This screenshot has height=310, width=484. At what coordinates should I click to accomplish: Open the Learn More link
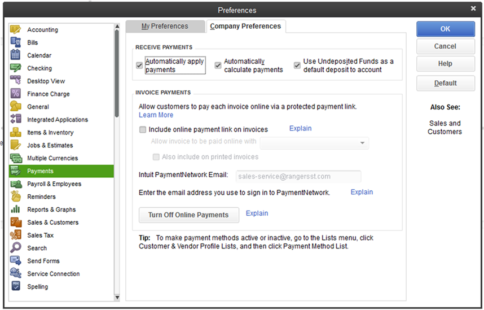(x=156, y=115)
